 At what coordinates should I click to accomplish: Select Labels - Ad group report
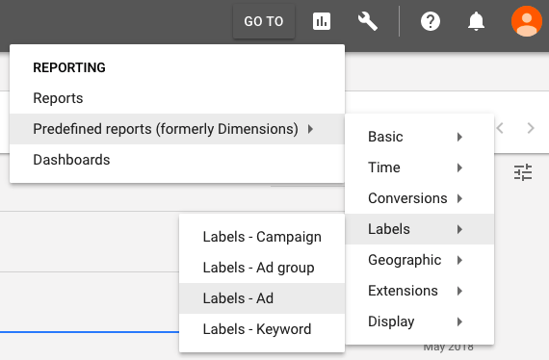(262, 268)
